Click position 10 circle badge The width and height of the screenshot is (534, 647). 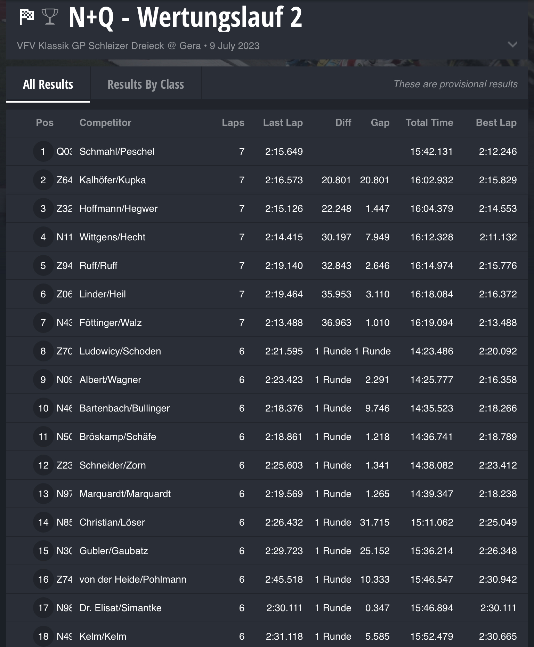pyautogui.click(x=43, y=408)
